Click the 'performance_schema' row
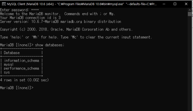Image resolution: width=193 pixels, height=111 pixels. tap(21, 68)
